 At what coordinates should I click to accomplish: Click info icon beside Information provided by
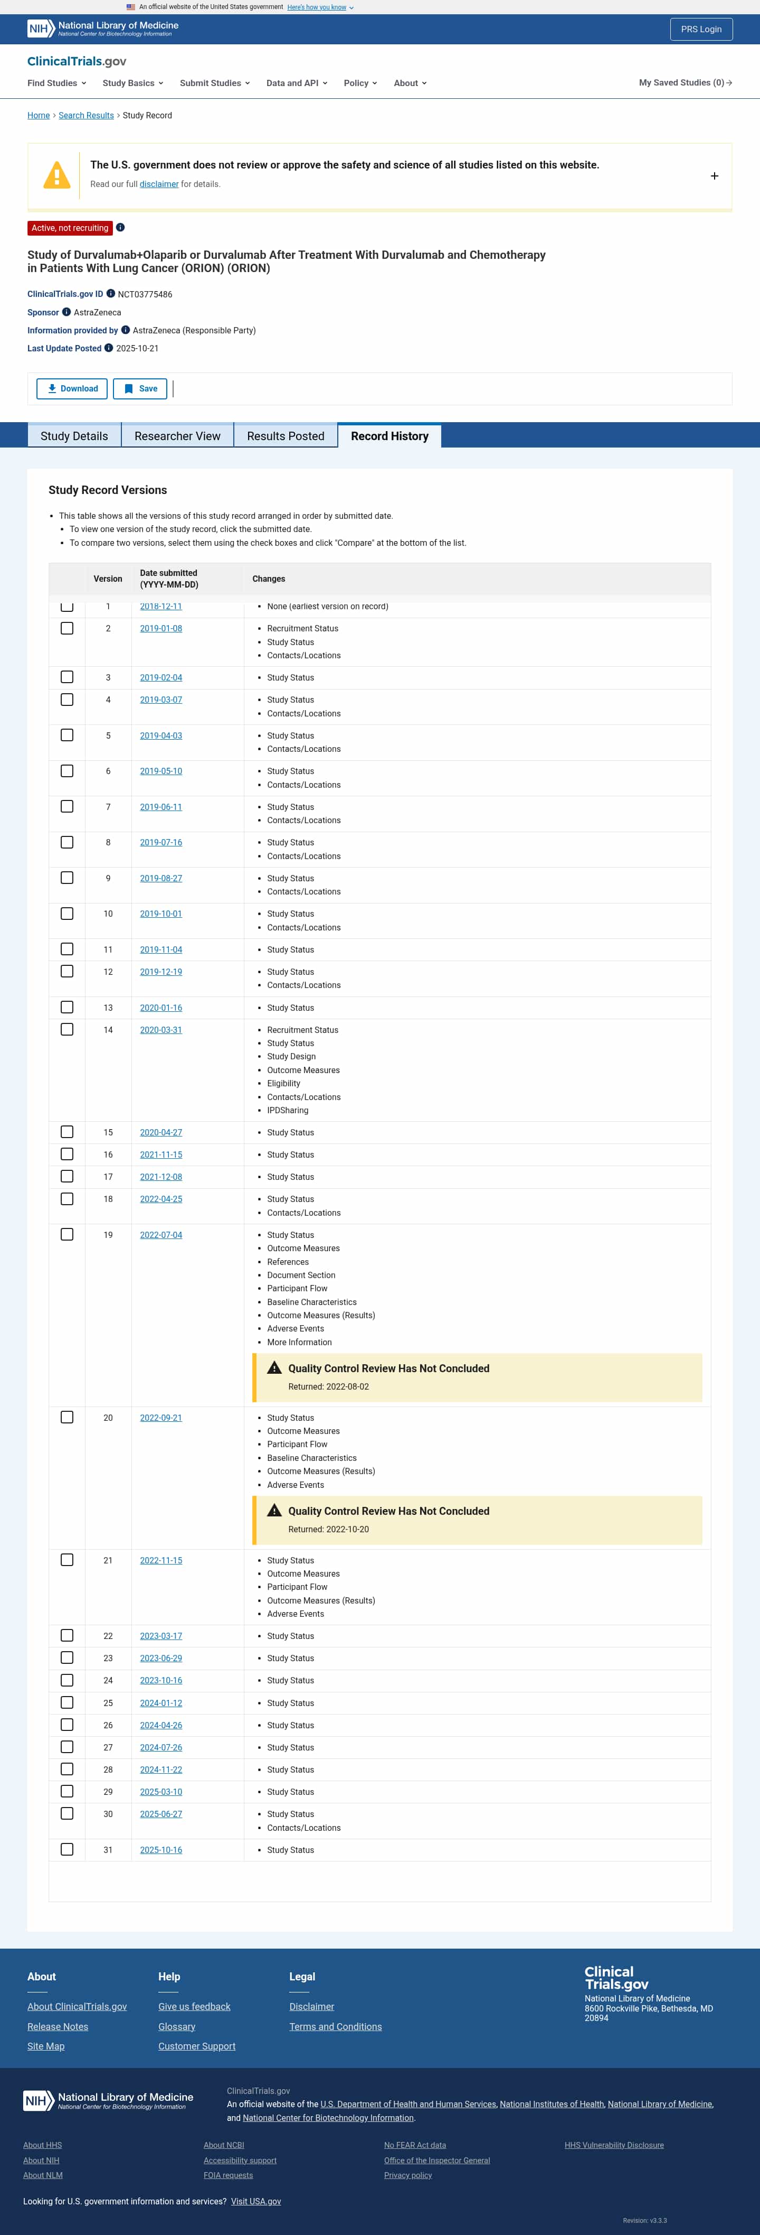[x=126, y=330]
